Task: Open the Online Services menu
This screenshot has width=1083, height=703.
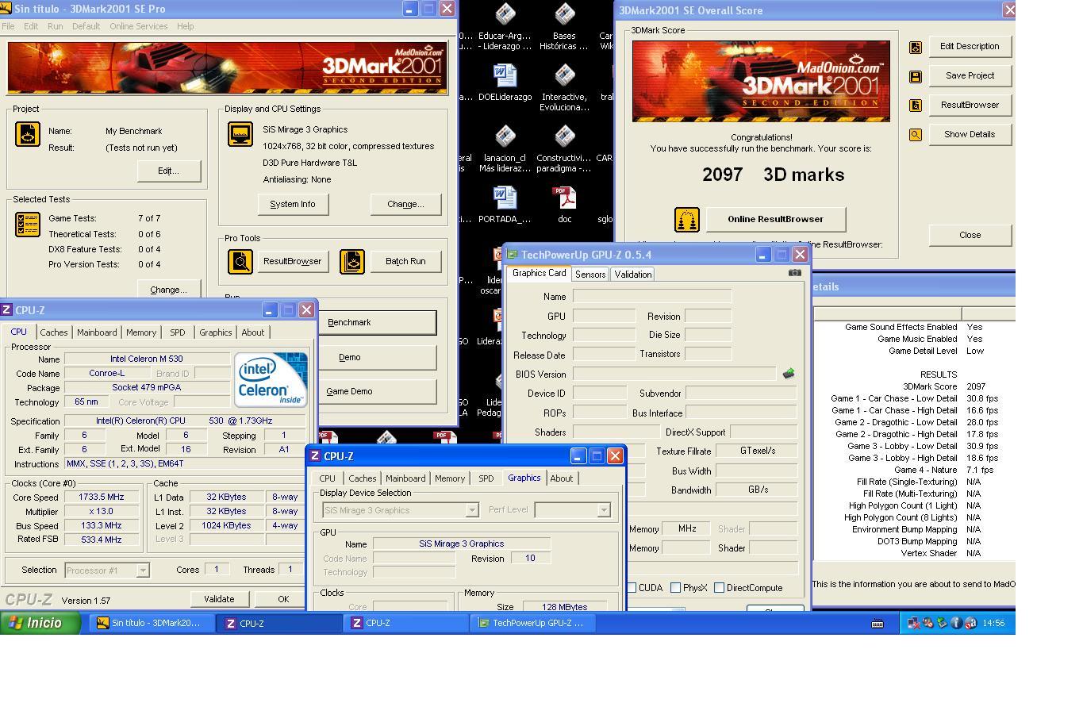Action: tap(139, 26)
